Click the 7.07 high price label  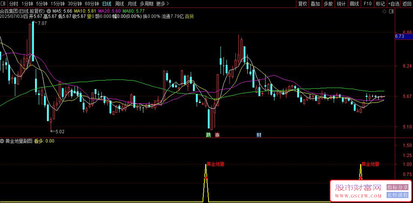(42, 23)
